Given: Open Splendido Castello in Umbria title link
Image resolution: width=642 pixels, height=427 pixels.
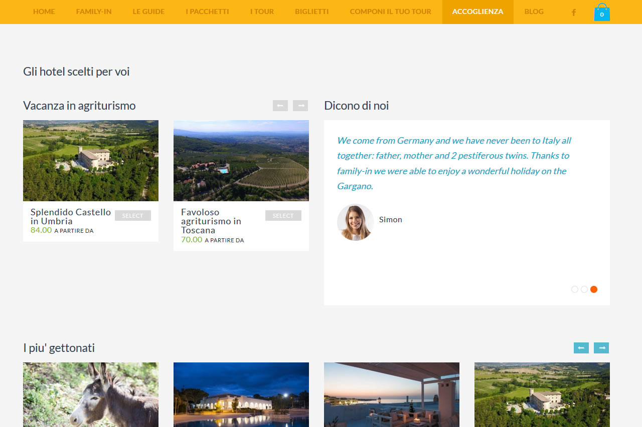Looking at the screenshot, I should tap(71, 217).
